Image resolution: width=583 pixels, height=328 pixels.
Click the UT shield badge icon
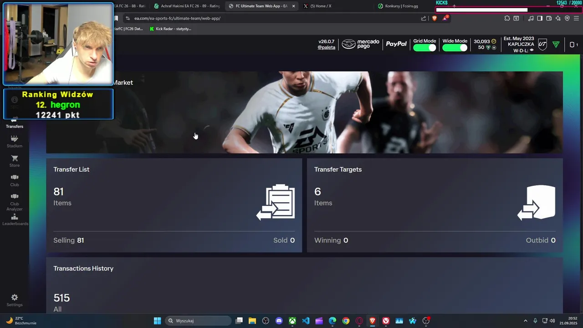[x=542, y=45]
